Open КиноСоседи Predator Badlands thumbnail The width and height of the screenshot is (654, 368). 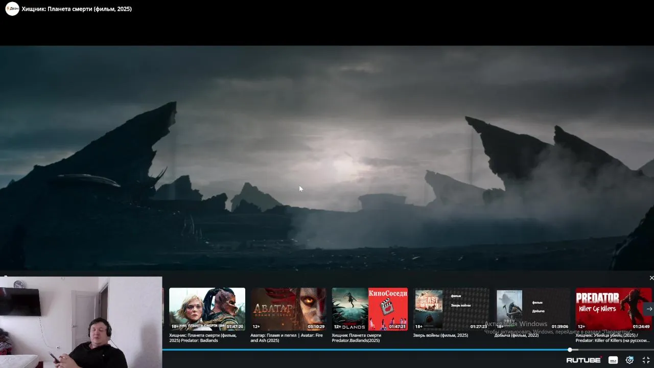coord(369,309)
